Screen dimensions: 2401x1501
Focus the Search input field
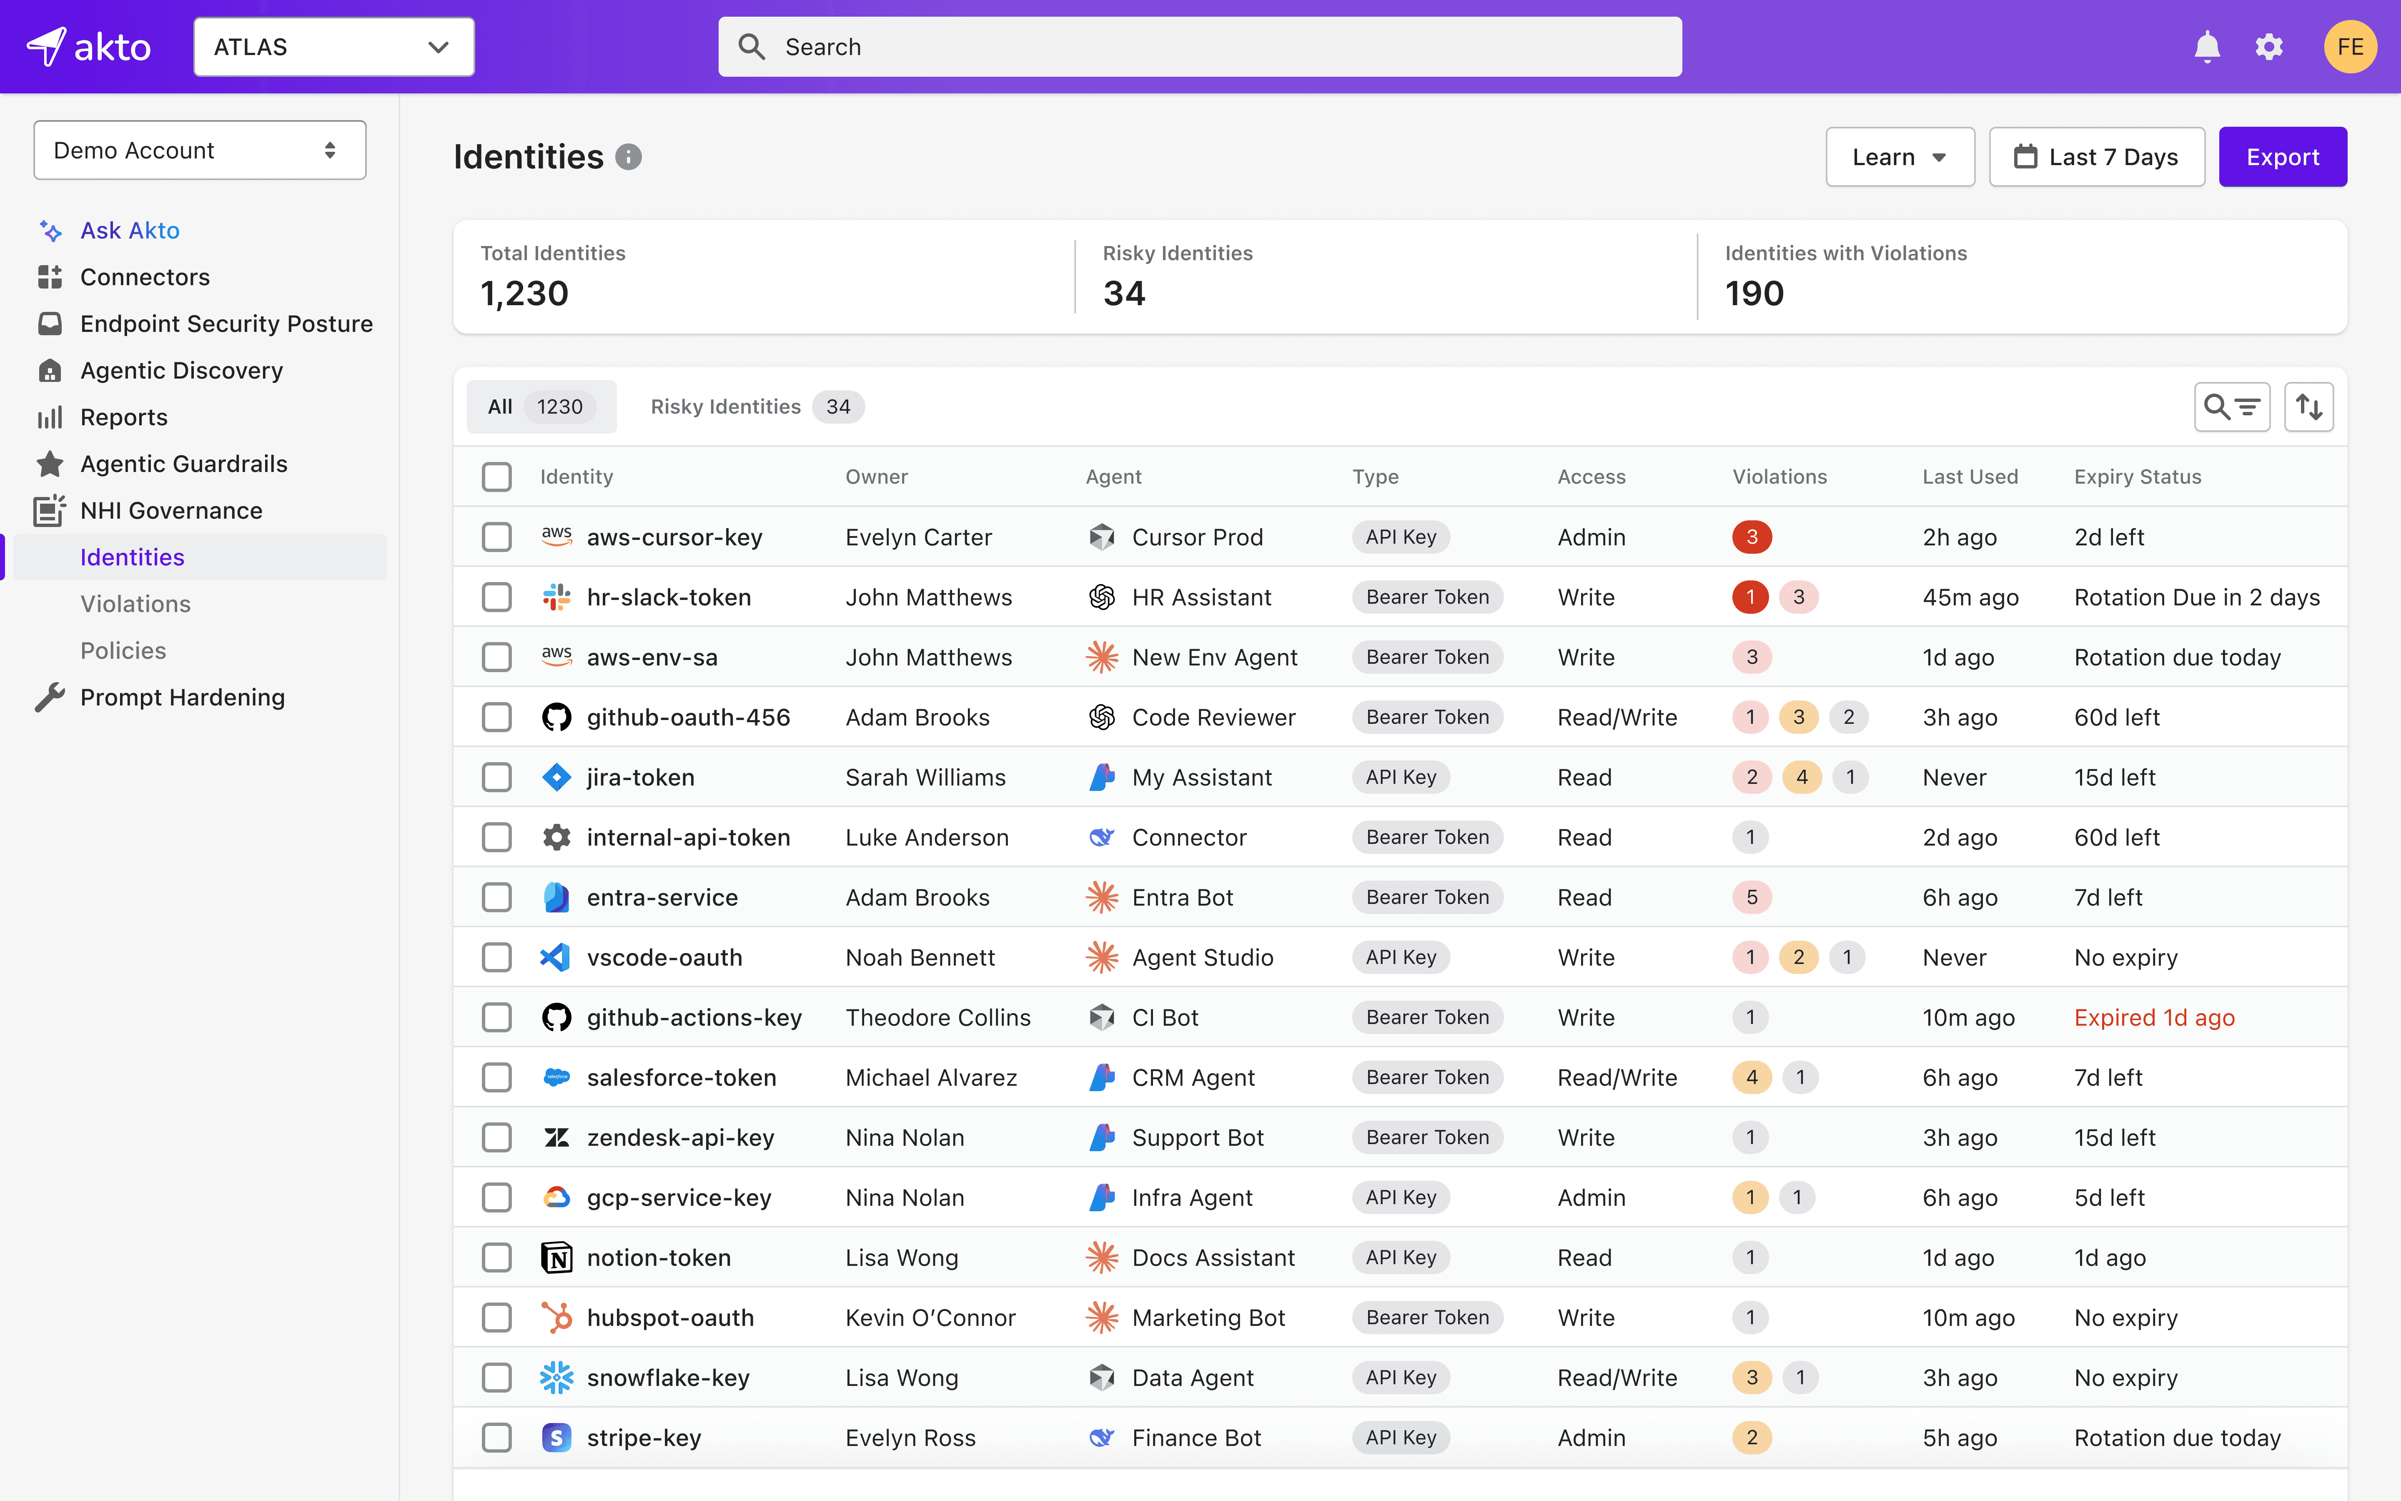tap(1200, 47)
